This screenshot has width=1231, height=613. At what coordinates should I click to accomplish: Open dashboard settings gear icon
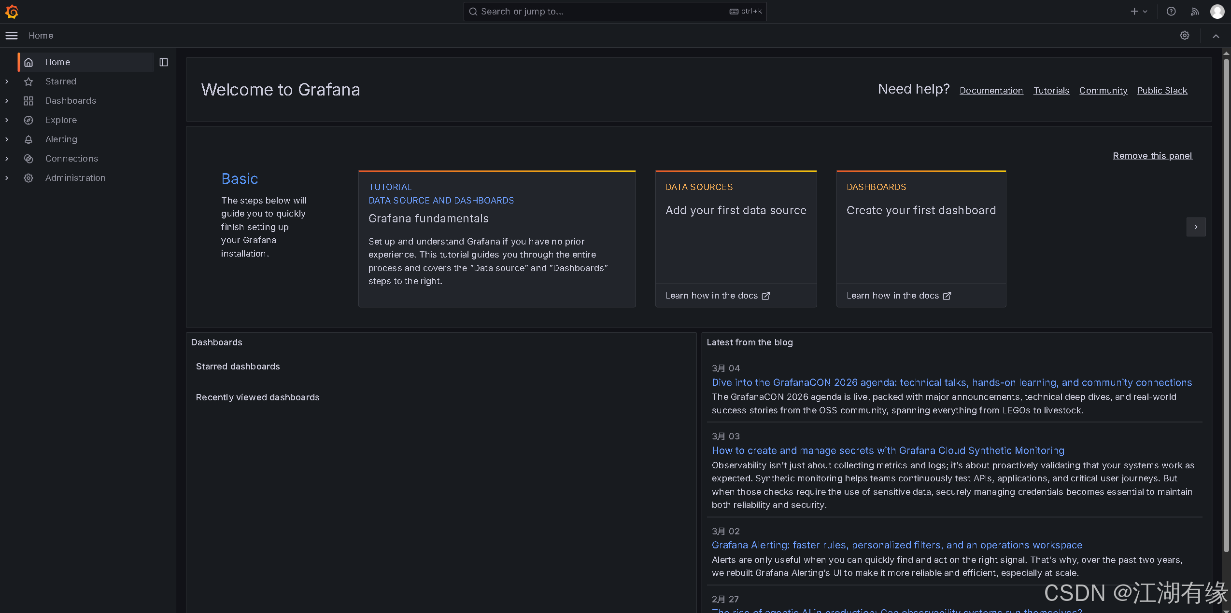1185,36
